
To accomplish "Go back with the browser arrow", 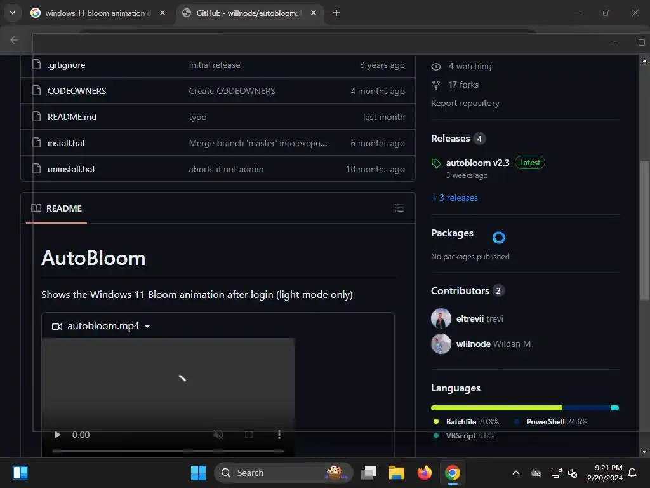I will (x=14, y=40).
